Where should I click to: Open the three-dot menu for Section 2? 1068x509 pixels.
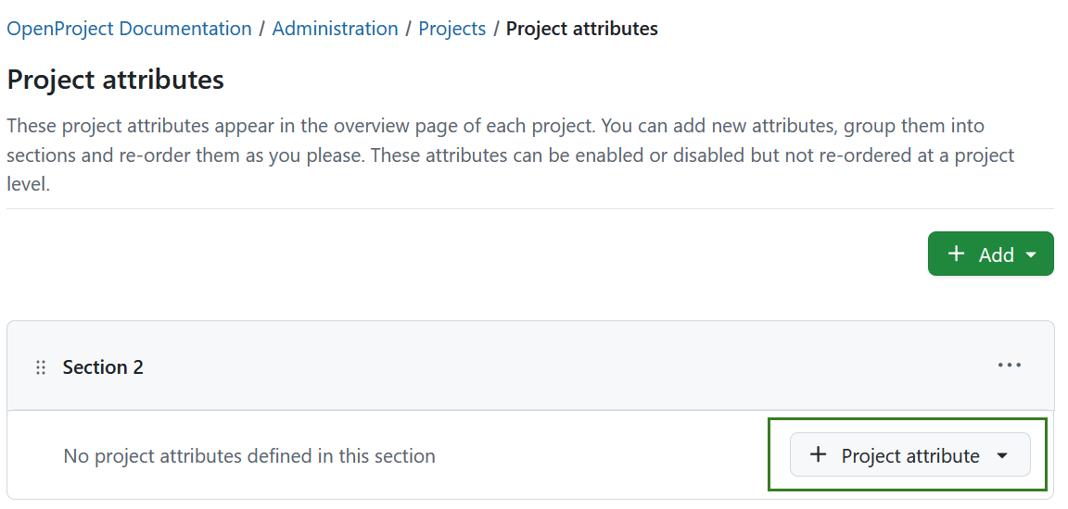[x=1010, y=366]
